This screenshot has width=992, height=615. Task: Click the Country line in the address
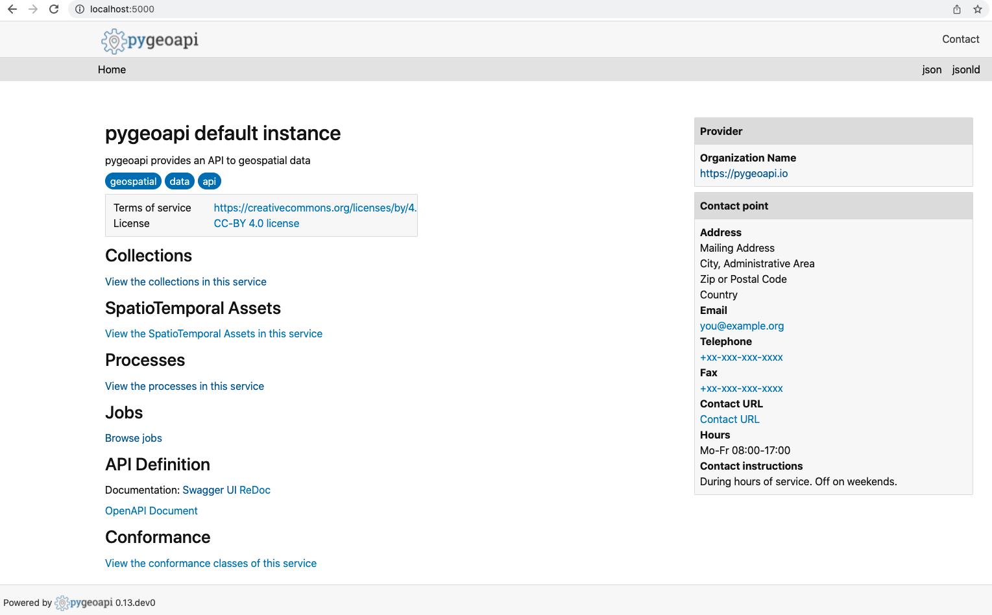718,295
